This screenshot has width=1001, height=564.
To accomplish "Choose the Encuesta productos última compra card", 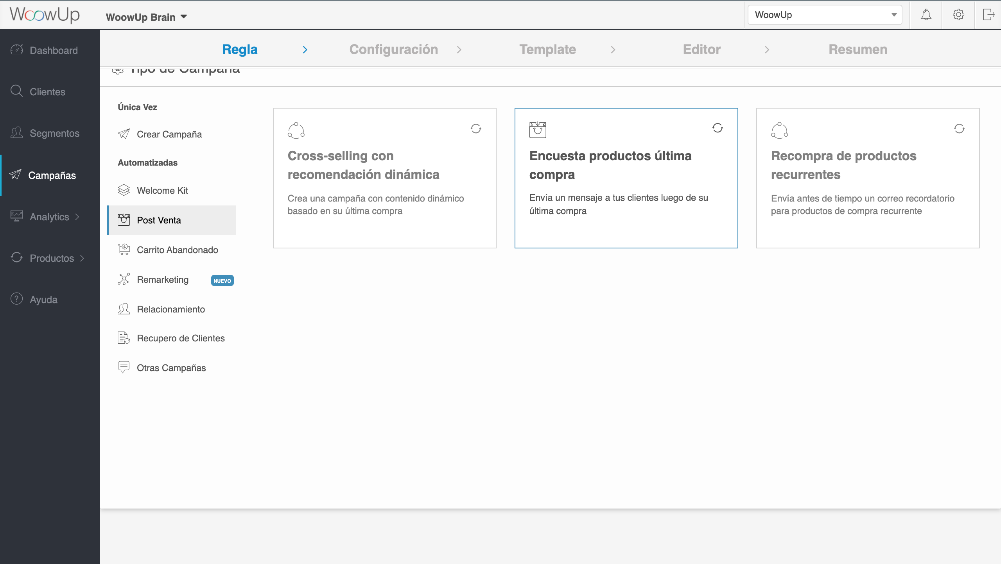I will 626,178.
